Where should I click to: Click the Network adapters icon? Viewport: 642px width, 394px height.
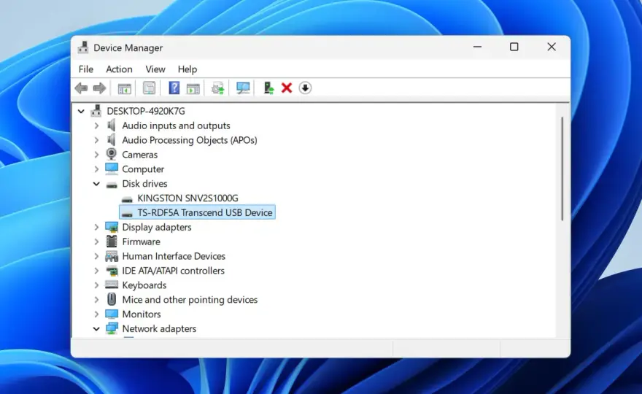(x=112, y=328)
